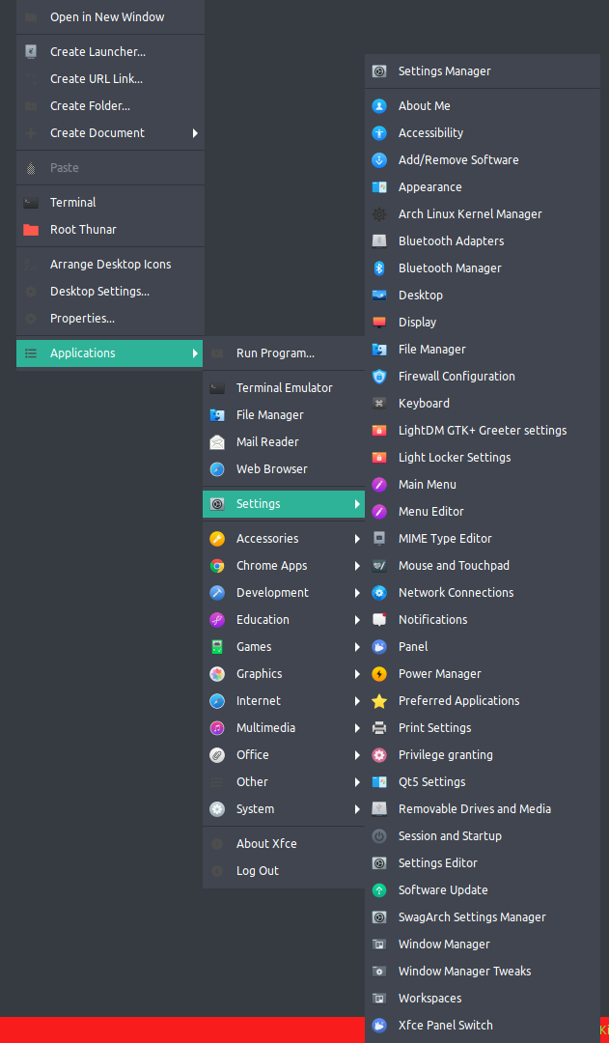This screenshot has width=609, height=1043.
Task: Click the Mouse and Touchpad icon
Action: (x=379, y=565)
